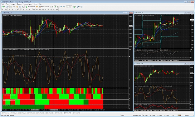Viewport: 195px width, 117px height.
Task: Show the Market Watch panel
Action: 11,7
